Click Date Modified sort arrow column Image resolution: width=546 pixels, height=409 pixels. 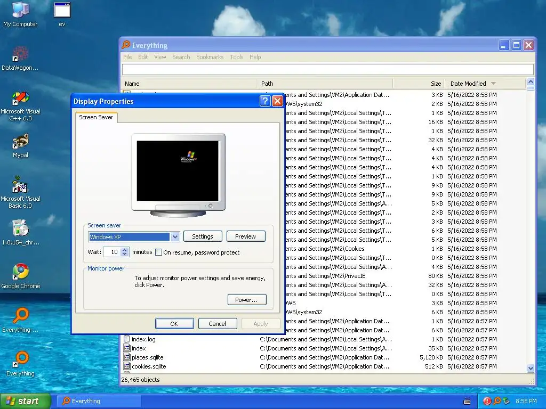pyautogui.click(x=493, y=84)
